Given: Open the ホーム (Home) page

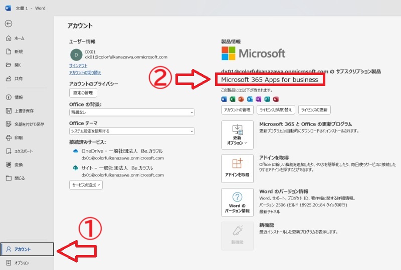Looking at the screenshot, I should [19, 38].
